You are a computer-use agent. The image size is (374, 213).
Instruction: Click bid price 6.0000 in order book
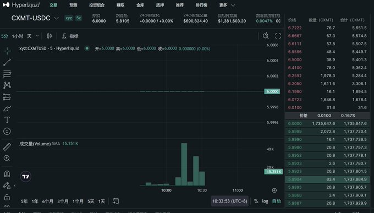pos(295,123)
